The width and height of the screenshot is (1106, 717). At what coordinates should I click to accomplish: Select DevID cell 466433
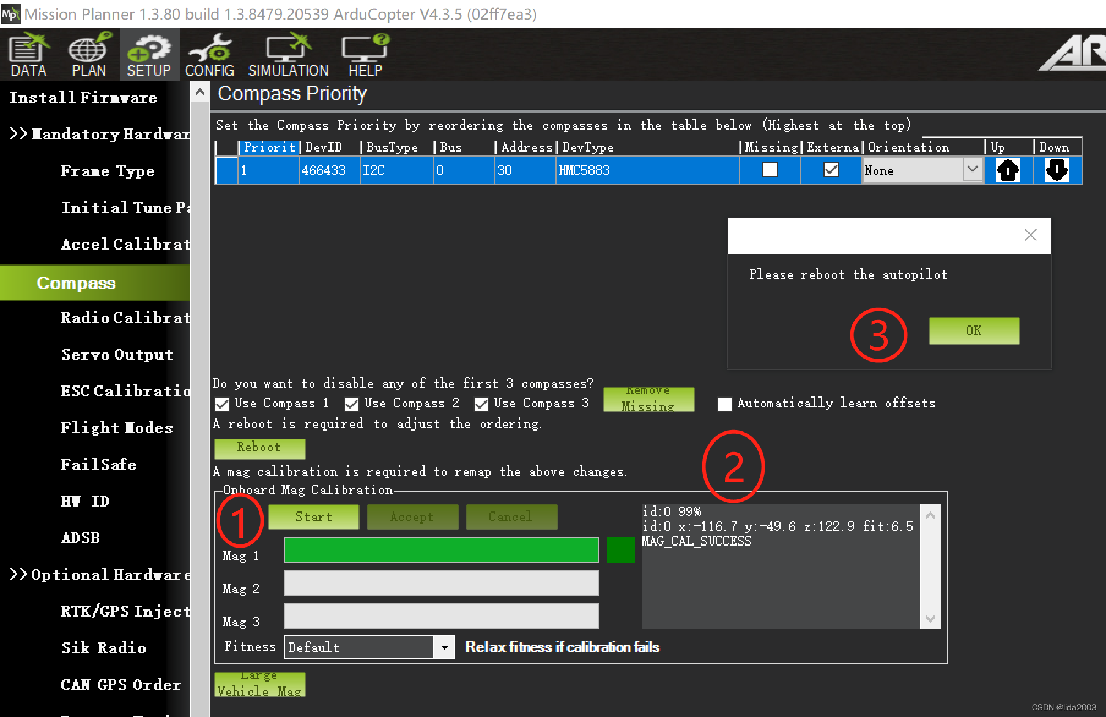[x=330, y=170]
